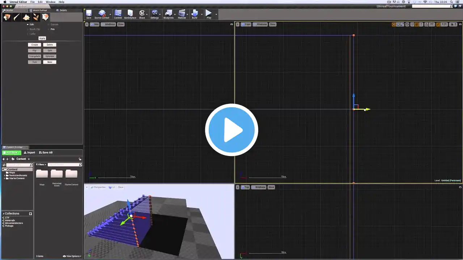This screenshot has height=260, width=463.
Task: Click the Save icon in the toolbar
Action: (89, 14)
